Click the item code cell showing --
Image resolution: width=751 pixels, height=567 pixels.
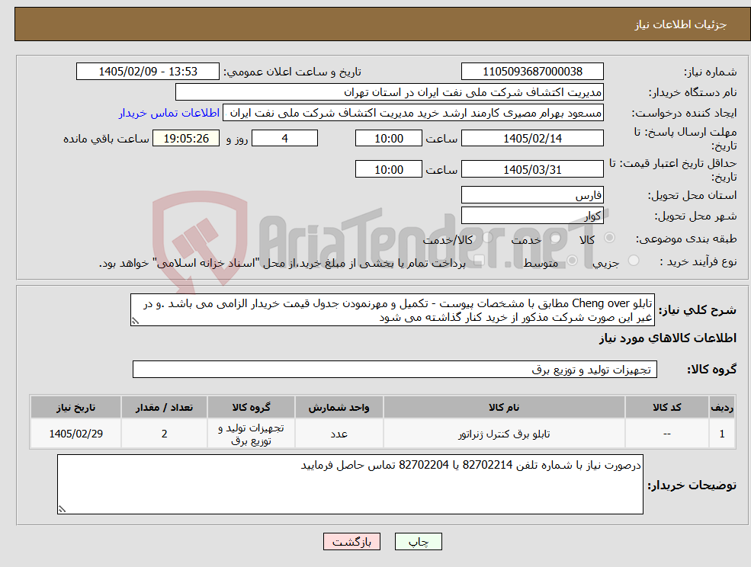coord(666,434)
